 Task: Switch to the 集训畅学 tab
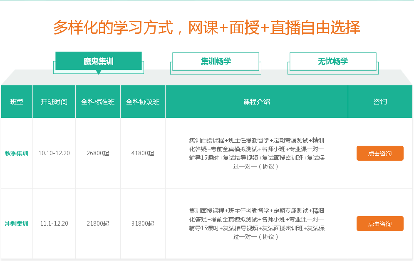[x=216, y=61]
